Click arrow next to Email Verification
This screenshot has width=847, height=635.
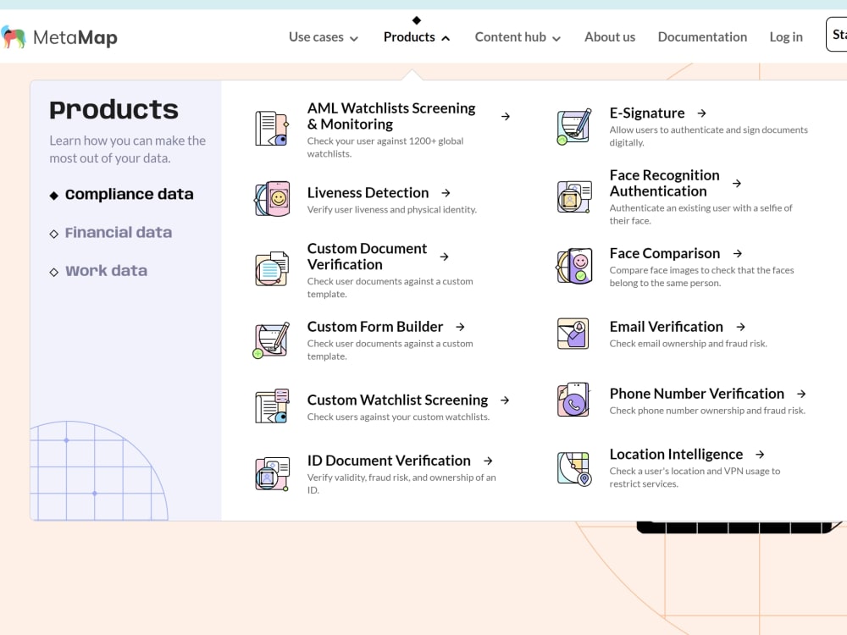coord(741,327)
